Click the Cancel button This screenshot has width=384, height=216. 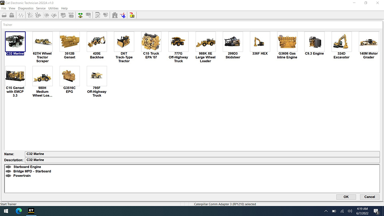[x=369, y=197]
